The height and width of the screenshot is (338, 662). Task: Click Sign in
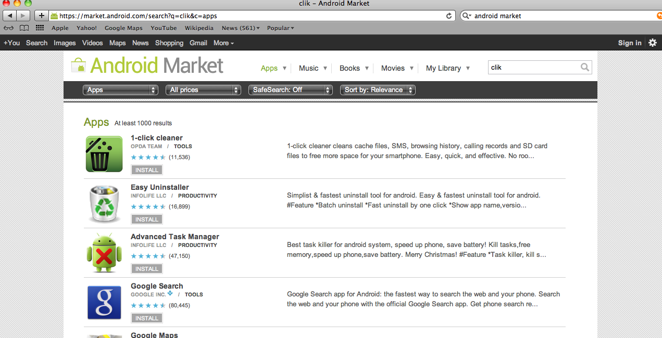coord(630,43)
